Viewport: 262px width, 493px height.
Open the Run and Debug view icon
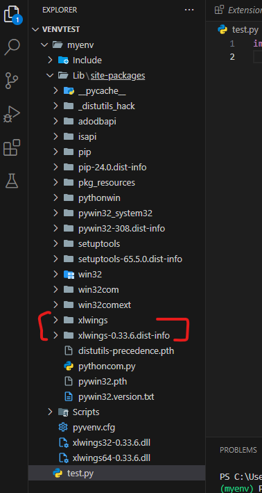tap(12, 114)
